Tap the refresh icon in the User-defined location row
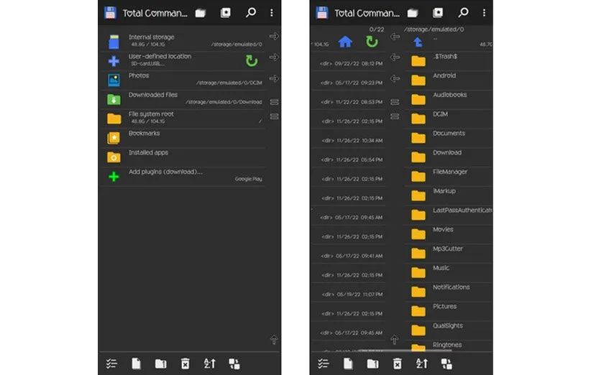Viewport: 591px width, 375px height. [252, 61]
